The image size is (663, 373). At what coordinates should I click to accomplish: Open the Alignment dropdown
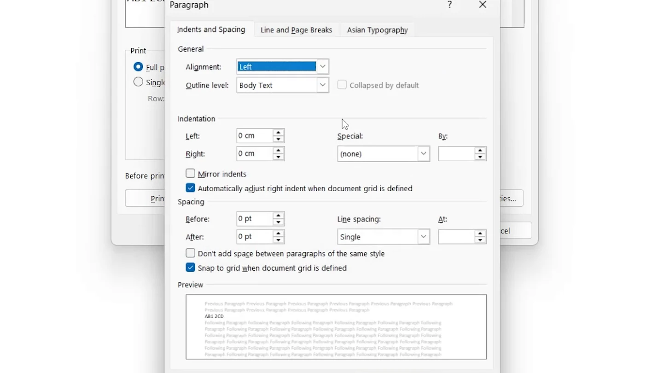coord(323,67)
